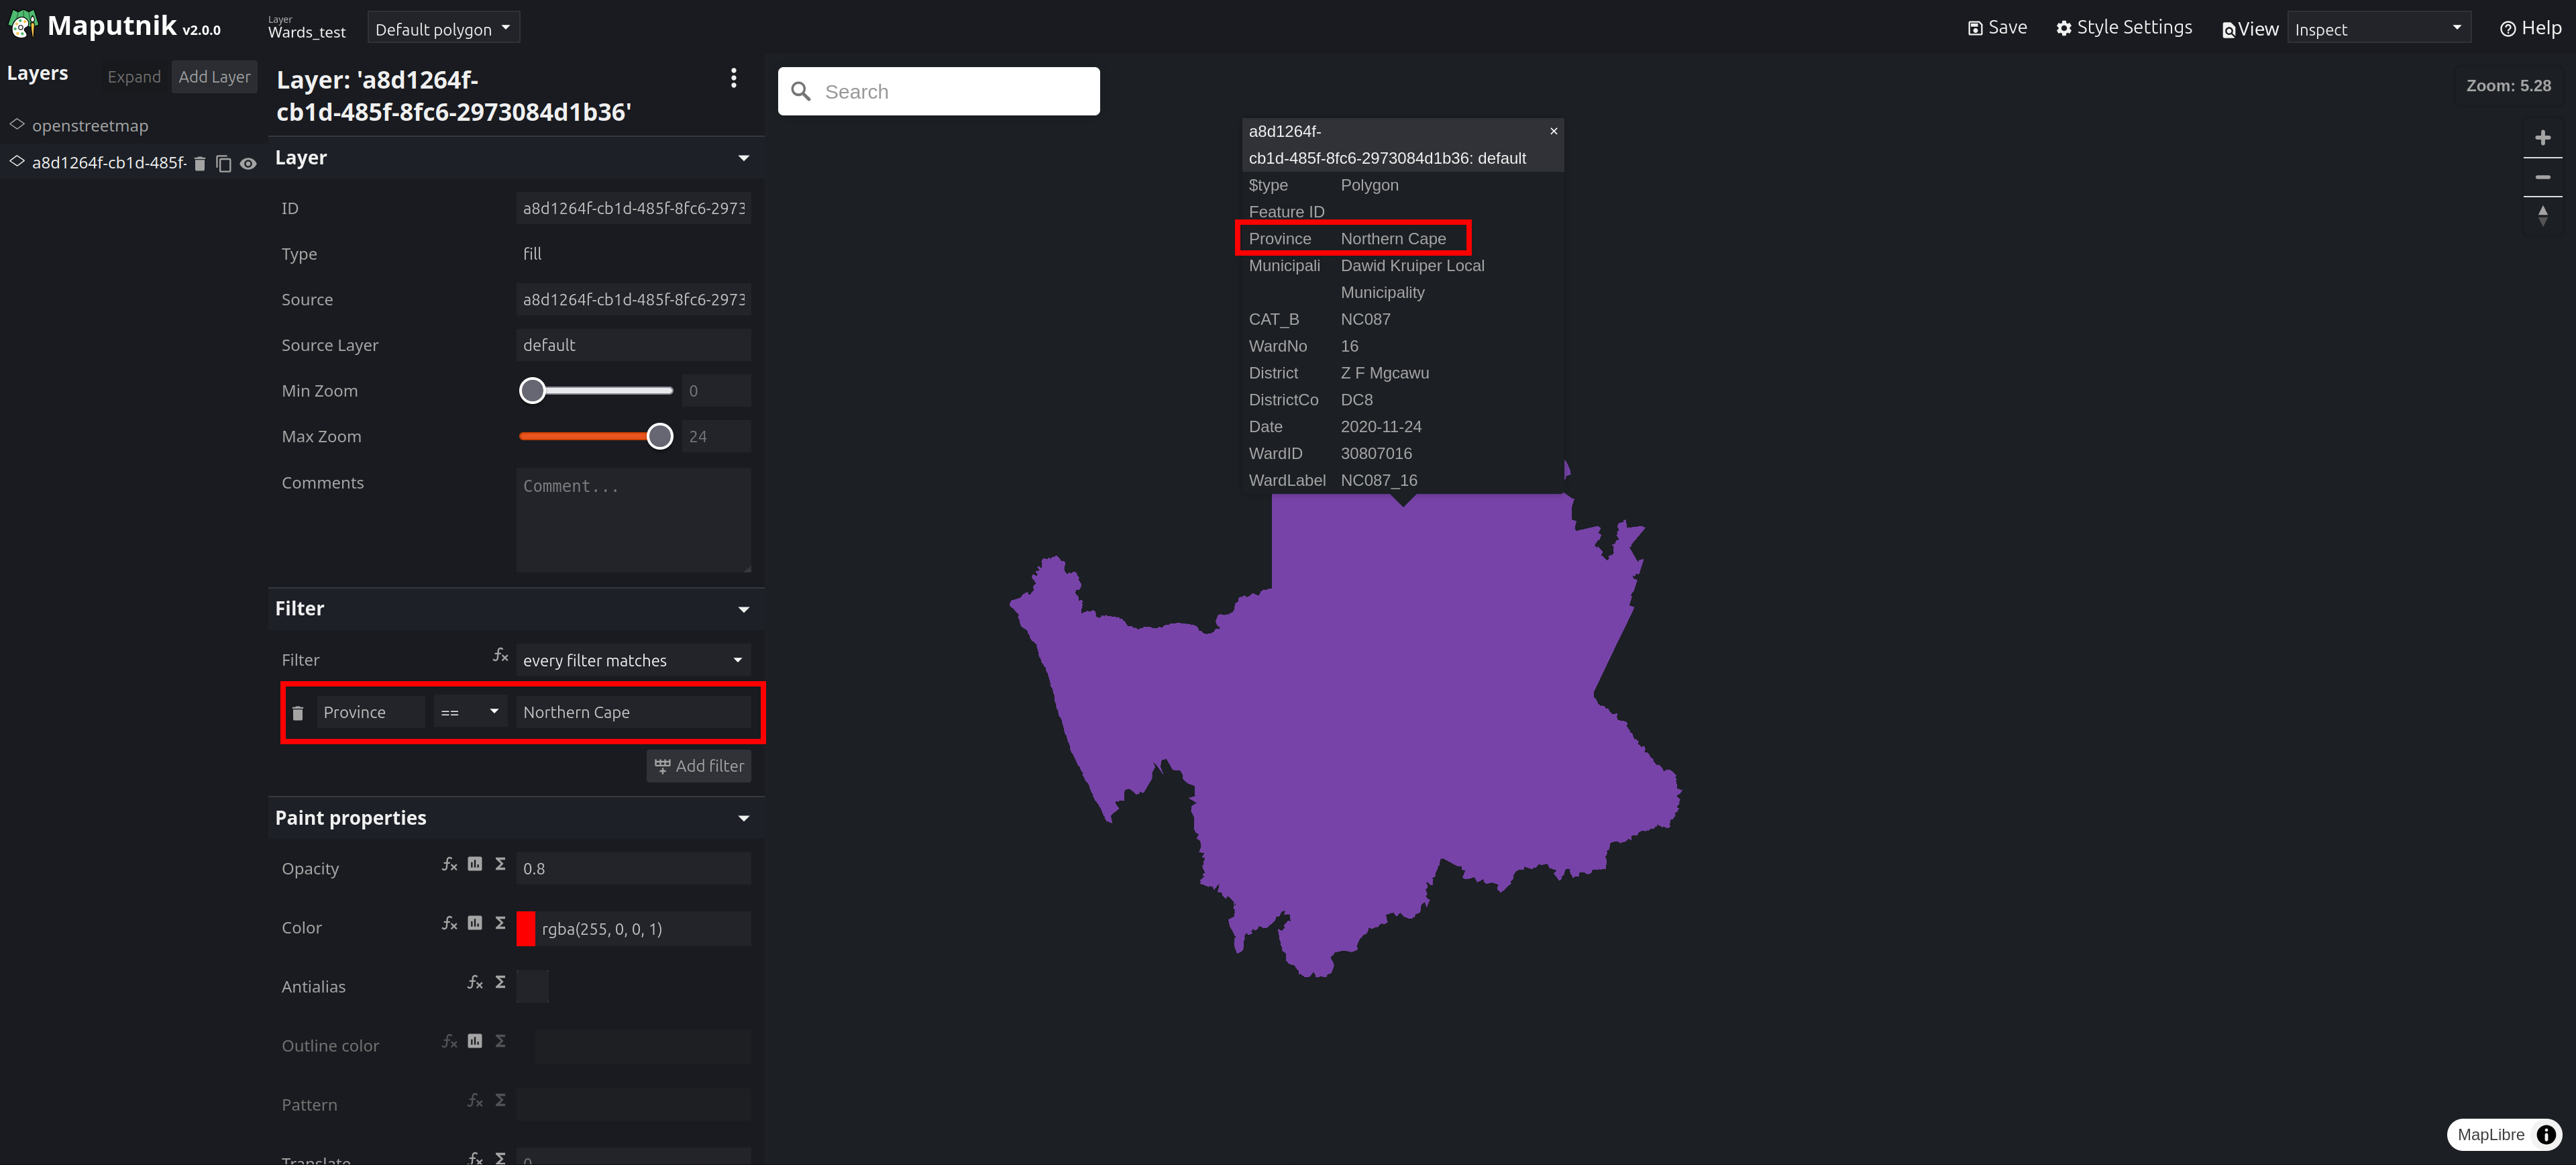The image size is (2576, 1165).
Task: Click the delete filter trash icon
Action: click(x=297, y=711)
